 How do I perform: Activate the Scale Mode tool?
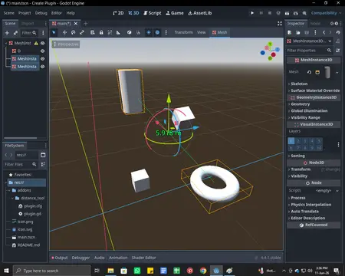[82, 32]
